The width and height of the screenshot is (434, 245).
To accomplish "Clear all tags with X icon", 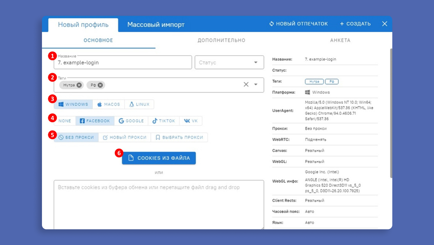I will pos(246,84).
